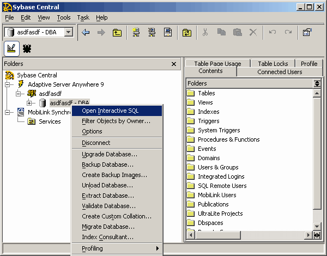Click the Undo arrow icon
The height and width of the screenshot is (256, 327).
[x=272, y=32]
